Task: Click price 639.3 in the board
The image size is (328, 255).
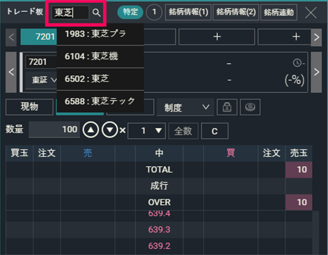Action: tap(159, 230)
